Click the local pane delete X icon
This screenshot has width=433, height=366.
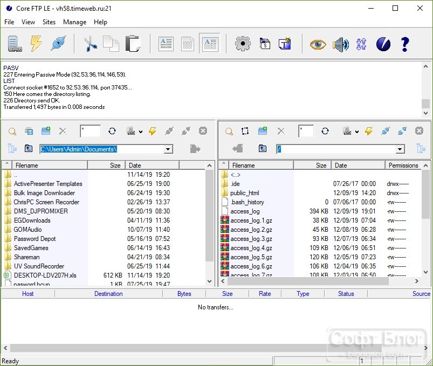point(63,131)
